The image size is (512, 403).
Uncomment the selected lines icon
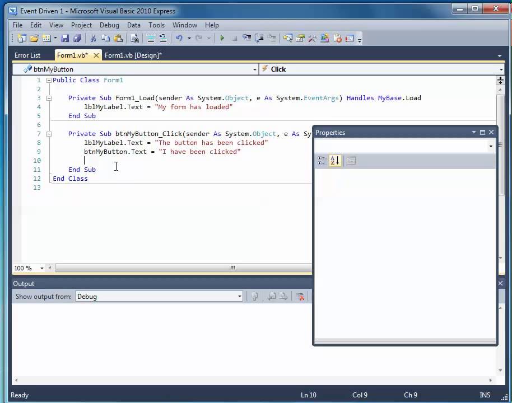(x=163, y=39)
